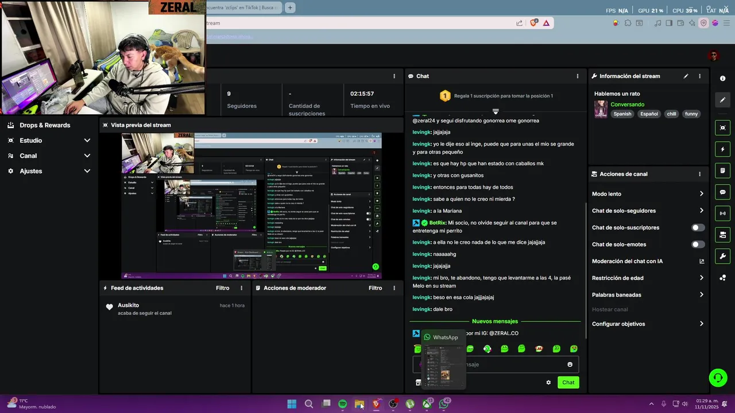This screenshot has width=735, height=413.
Task: Open the green headset support button
Action: pos(718,377)
